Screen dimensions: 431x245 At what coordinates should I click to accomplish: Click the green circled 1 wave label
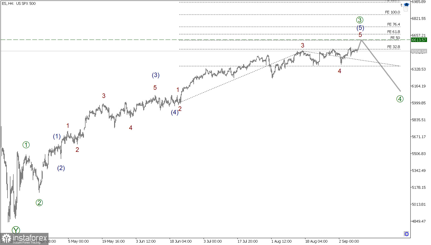pyautogui.click(x=26, y=145)
